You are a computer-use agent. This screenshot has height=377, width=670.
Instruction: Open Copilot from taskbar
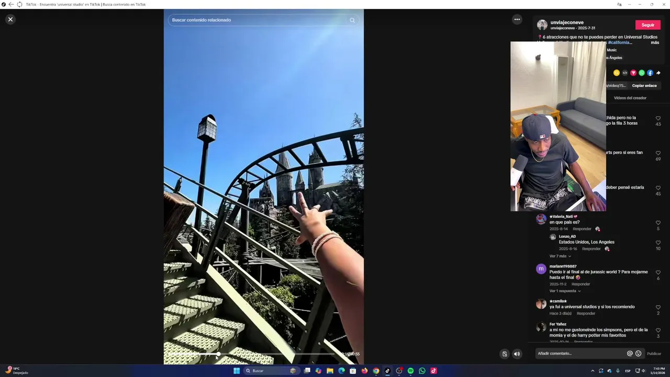(318, 371)
